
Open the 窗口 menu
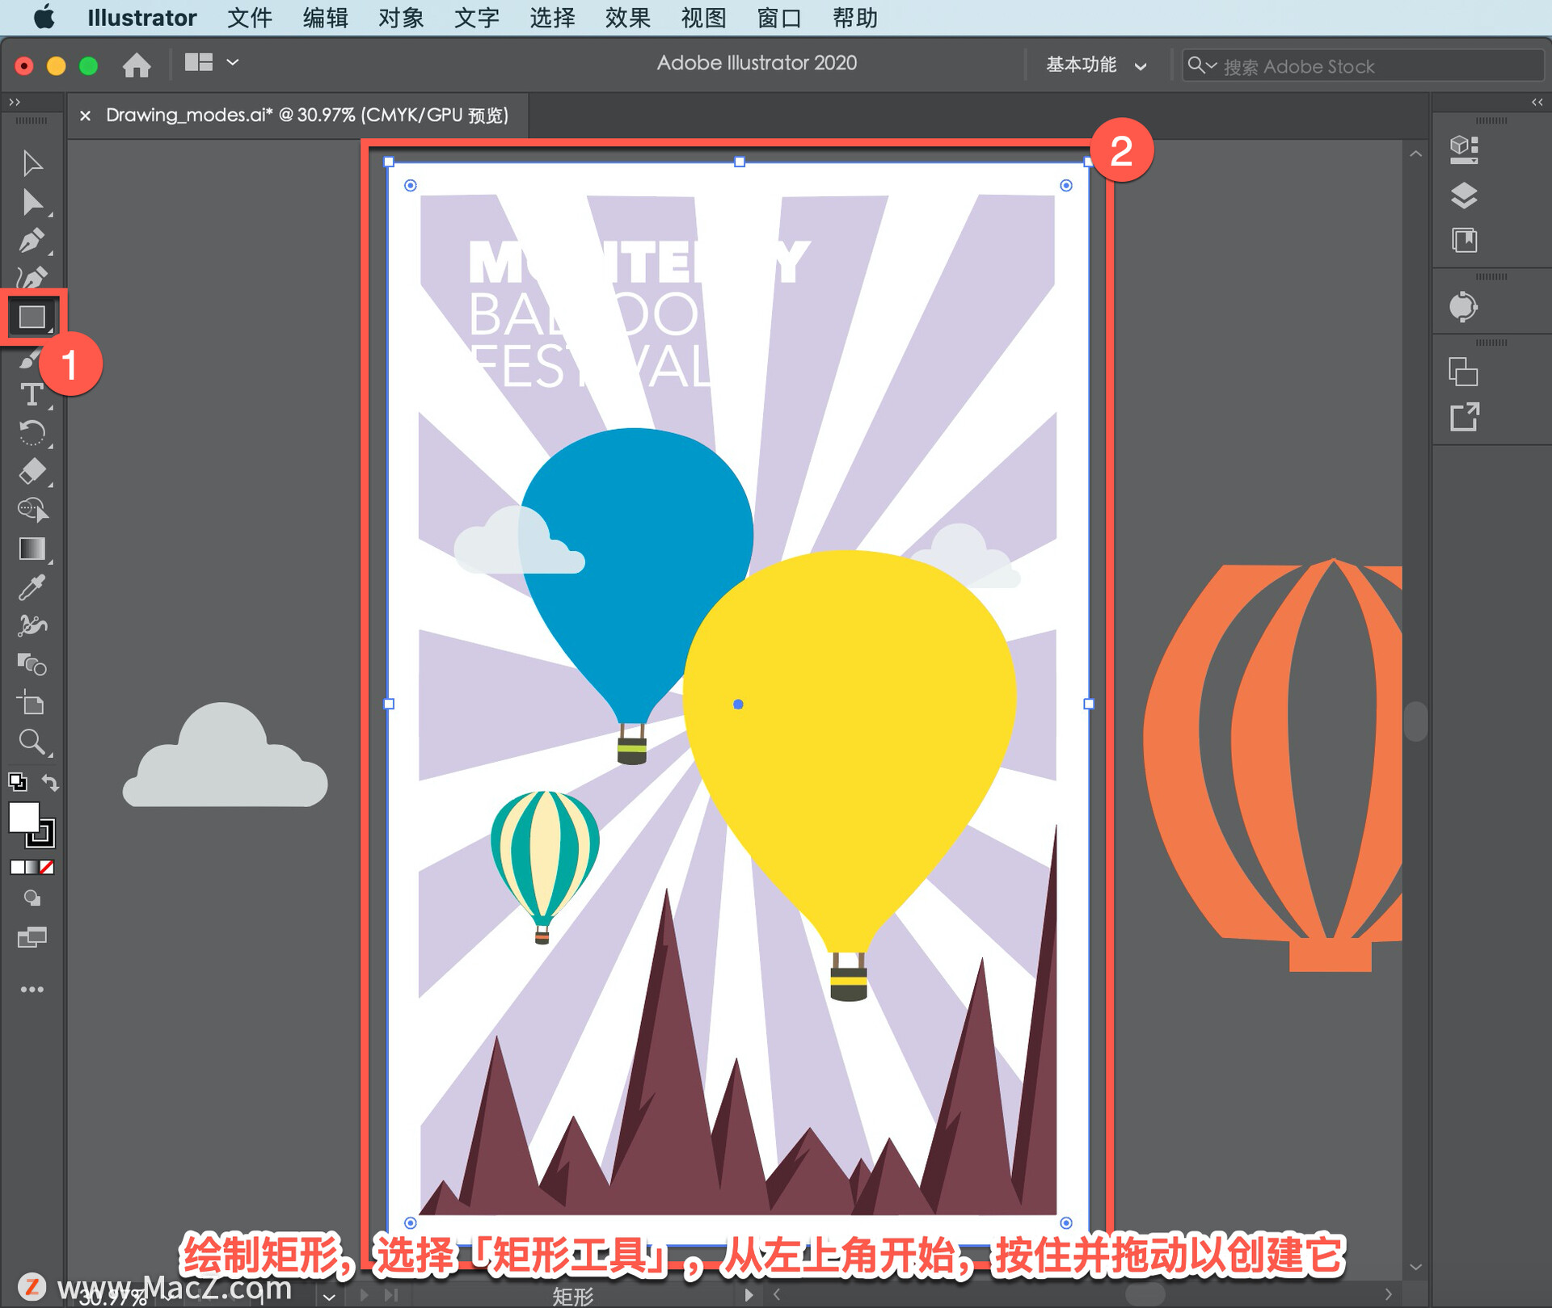point(778,18)
